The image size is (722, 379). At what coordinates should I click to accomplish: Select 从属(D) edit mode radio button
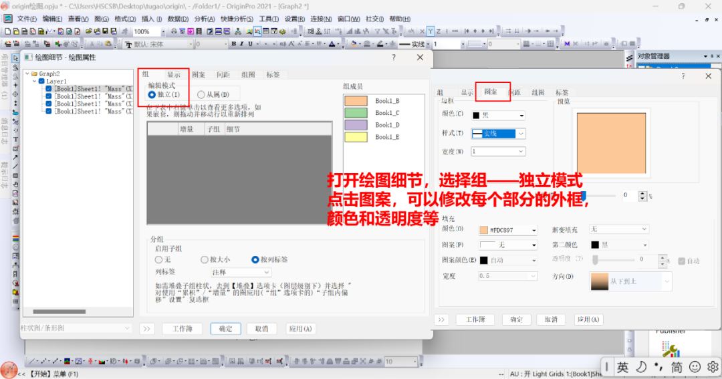point(201,94)
